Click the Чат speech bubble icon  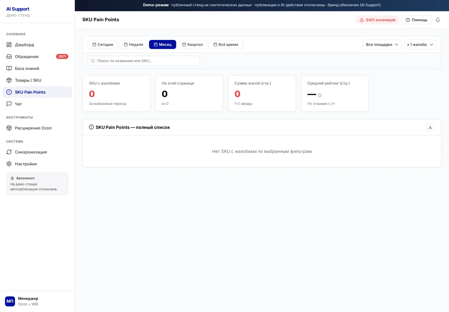pos(9,104)
